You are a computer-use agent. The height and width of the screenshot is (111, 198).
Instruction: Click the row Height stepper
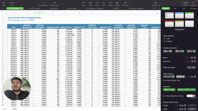coord(185,105)
